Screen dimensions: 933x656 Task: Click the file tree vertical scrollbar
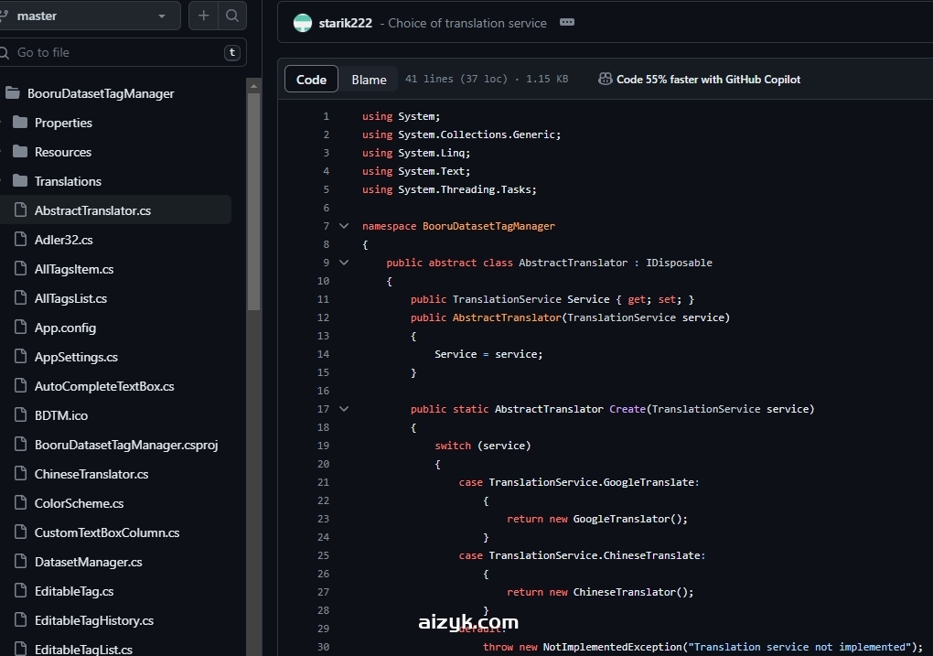tap(254, 201)
